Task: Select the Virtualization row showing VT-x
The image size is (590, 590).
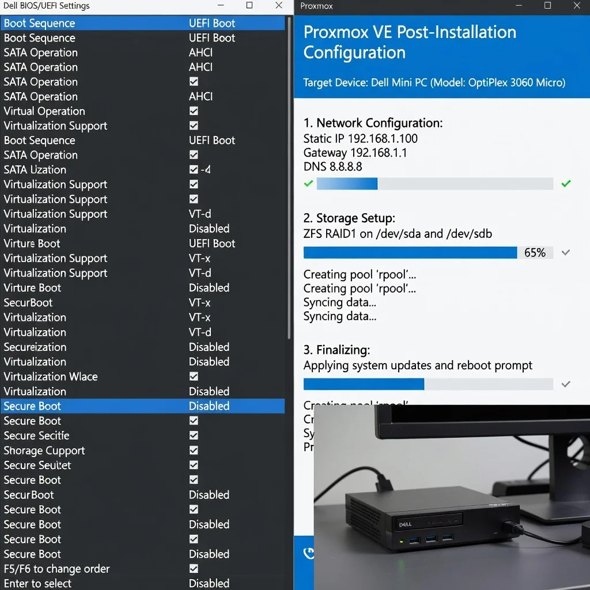Action: tap(143, 317)
